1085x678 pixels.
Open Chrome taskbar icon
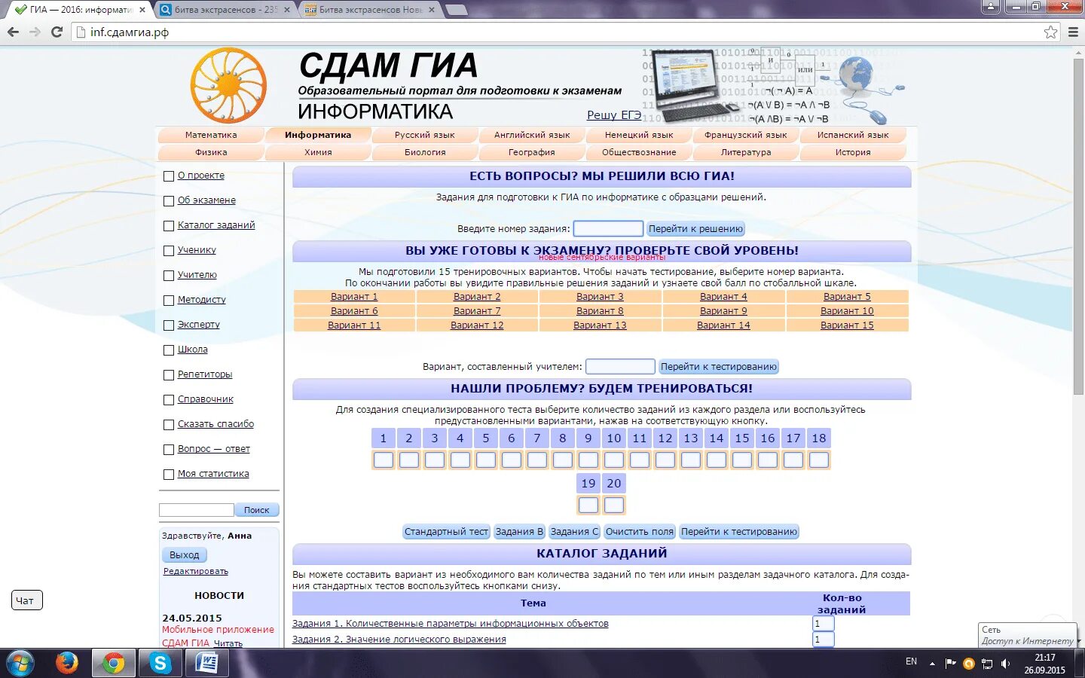114,663
